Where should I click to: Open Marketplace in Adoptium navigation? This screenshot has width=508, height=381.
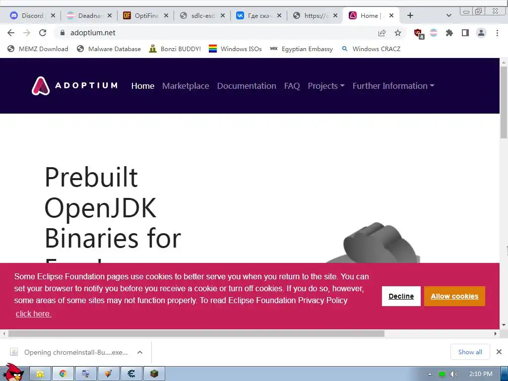tap(186, 86)
